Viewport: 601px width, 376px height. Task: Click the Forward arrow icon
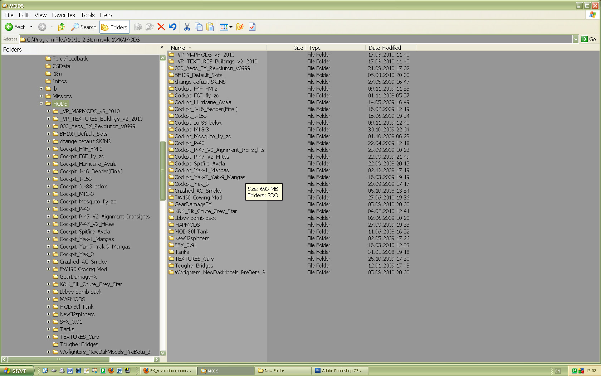[42, 27]
